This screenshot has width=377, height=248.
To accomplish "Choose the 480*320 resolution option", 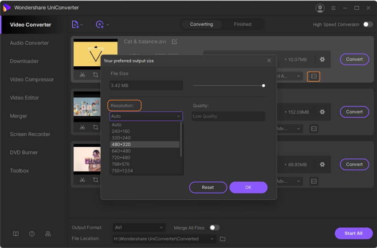I will [145, 145].
